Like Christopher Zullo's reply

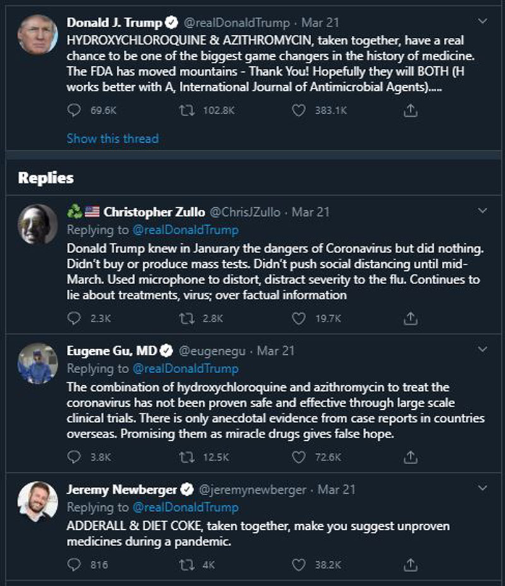tap(299, 318)
